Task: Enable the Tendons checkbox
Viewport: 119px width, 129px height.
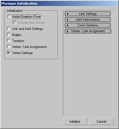Action: click(9, 41)
